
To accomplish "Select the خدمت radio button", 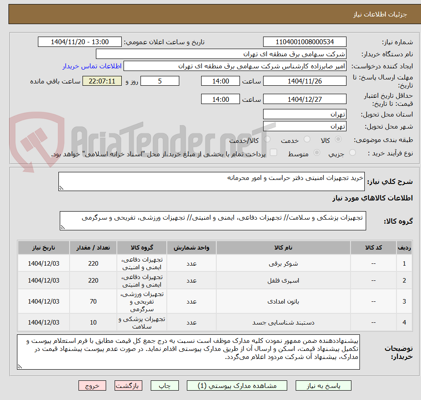I will tap(307, 139).
